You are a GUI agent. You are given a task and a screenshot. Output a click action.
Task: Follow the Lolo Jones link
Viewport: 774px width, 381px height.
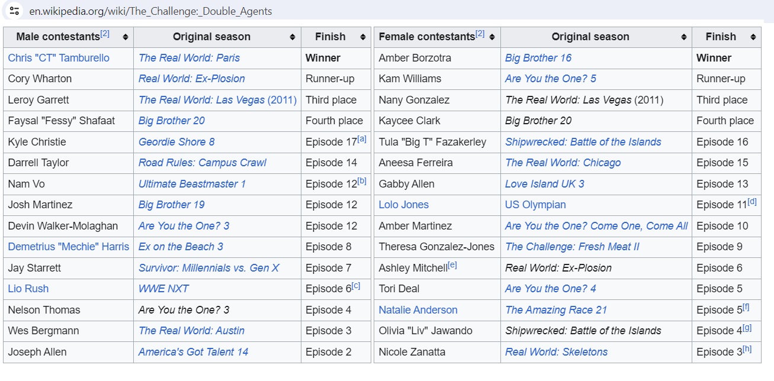tap(404, 205)
